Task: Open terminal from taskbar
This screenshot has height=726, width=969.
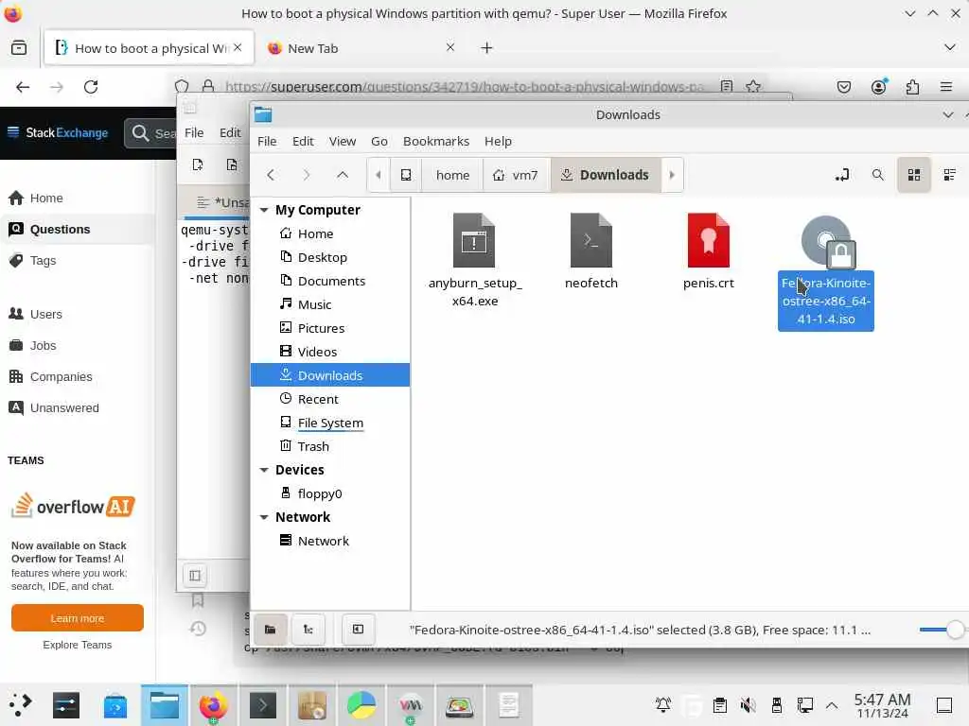Action: click(263, 705)
